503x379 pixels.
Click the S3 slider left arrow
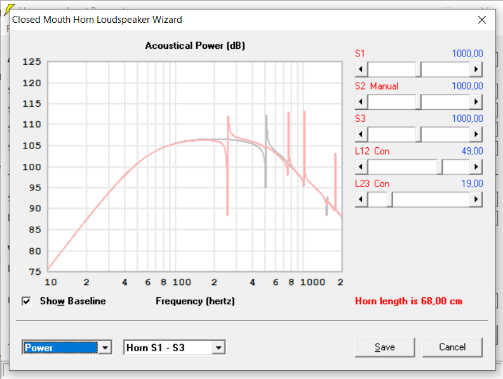point(361,135)
